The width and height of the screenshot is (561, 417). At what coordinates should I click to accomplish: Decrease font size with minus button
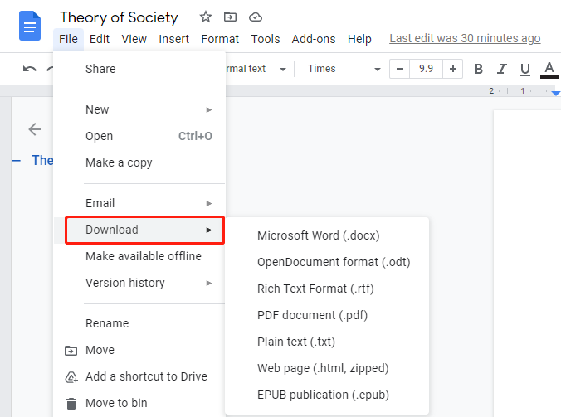point(400,69)
